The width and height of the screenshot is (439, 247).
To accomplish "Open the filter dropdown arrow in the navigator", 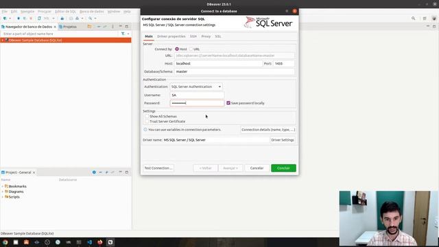I will click(128, 34).
